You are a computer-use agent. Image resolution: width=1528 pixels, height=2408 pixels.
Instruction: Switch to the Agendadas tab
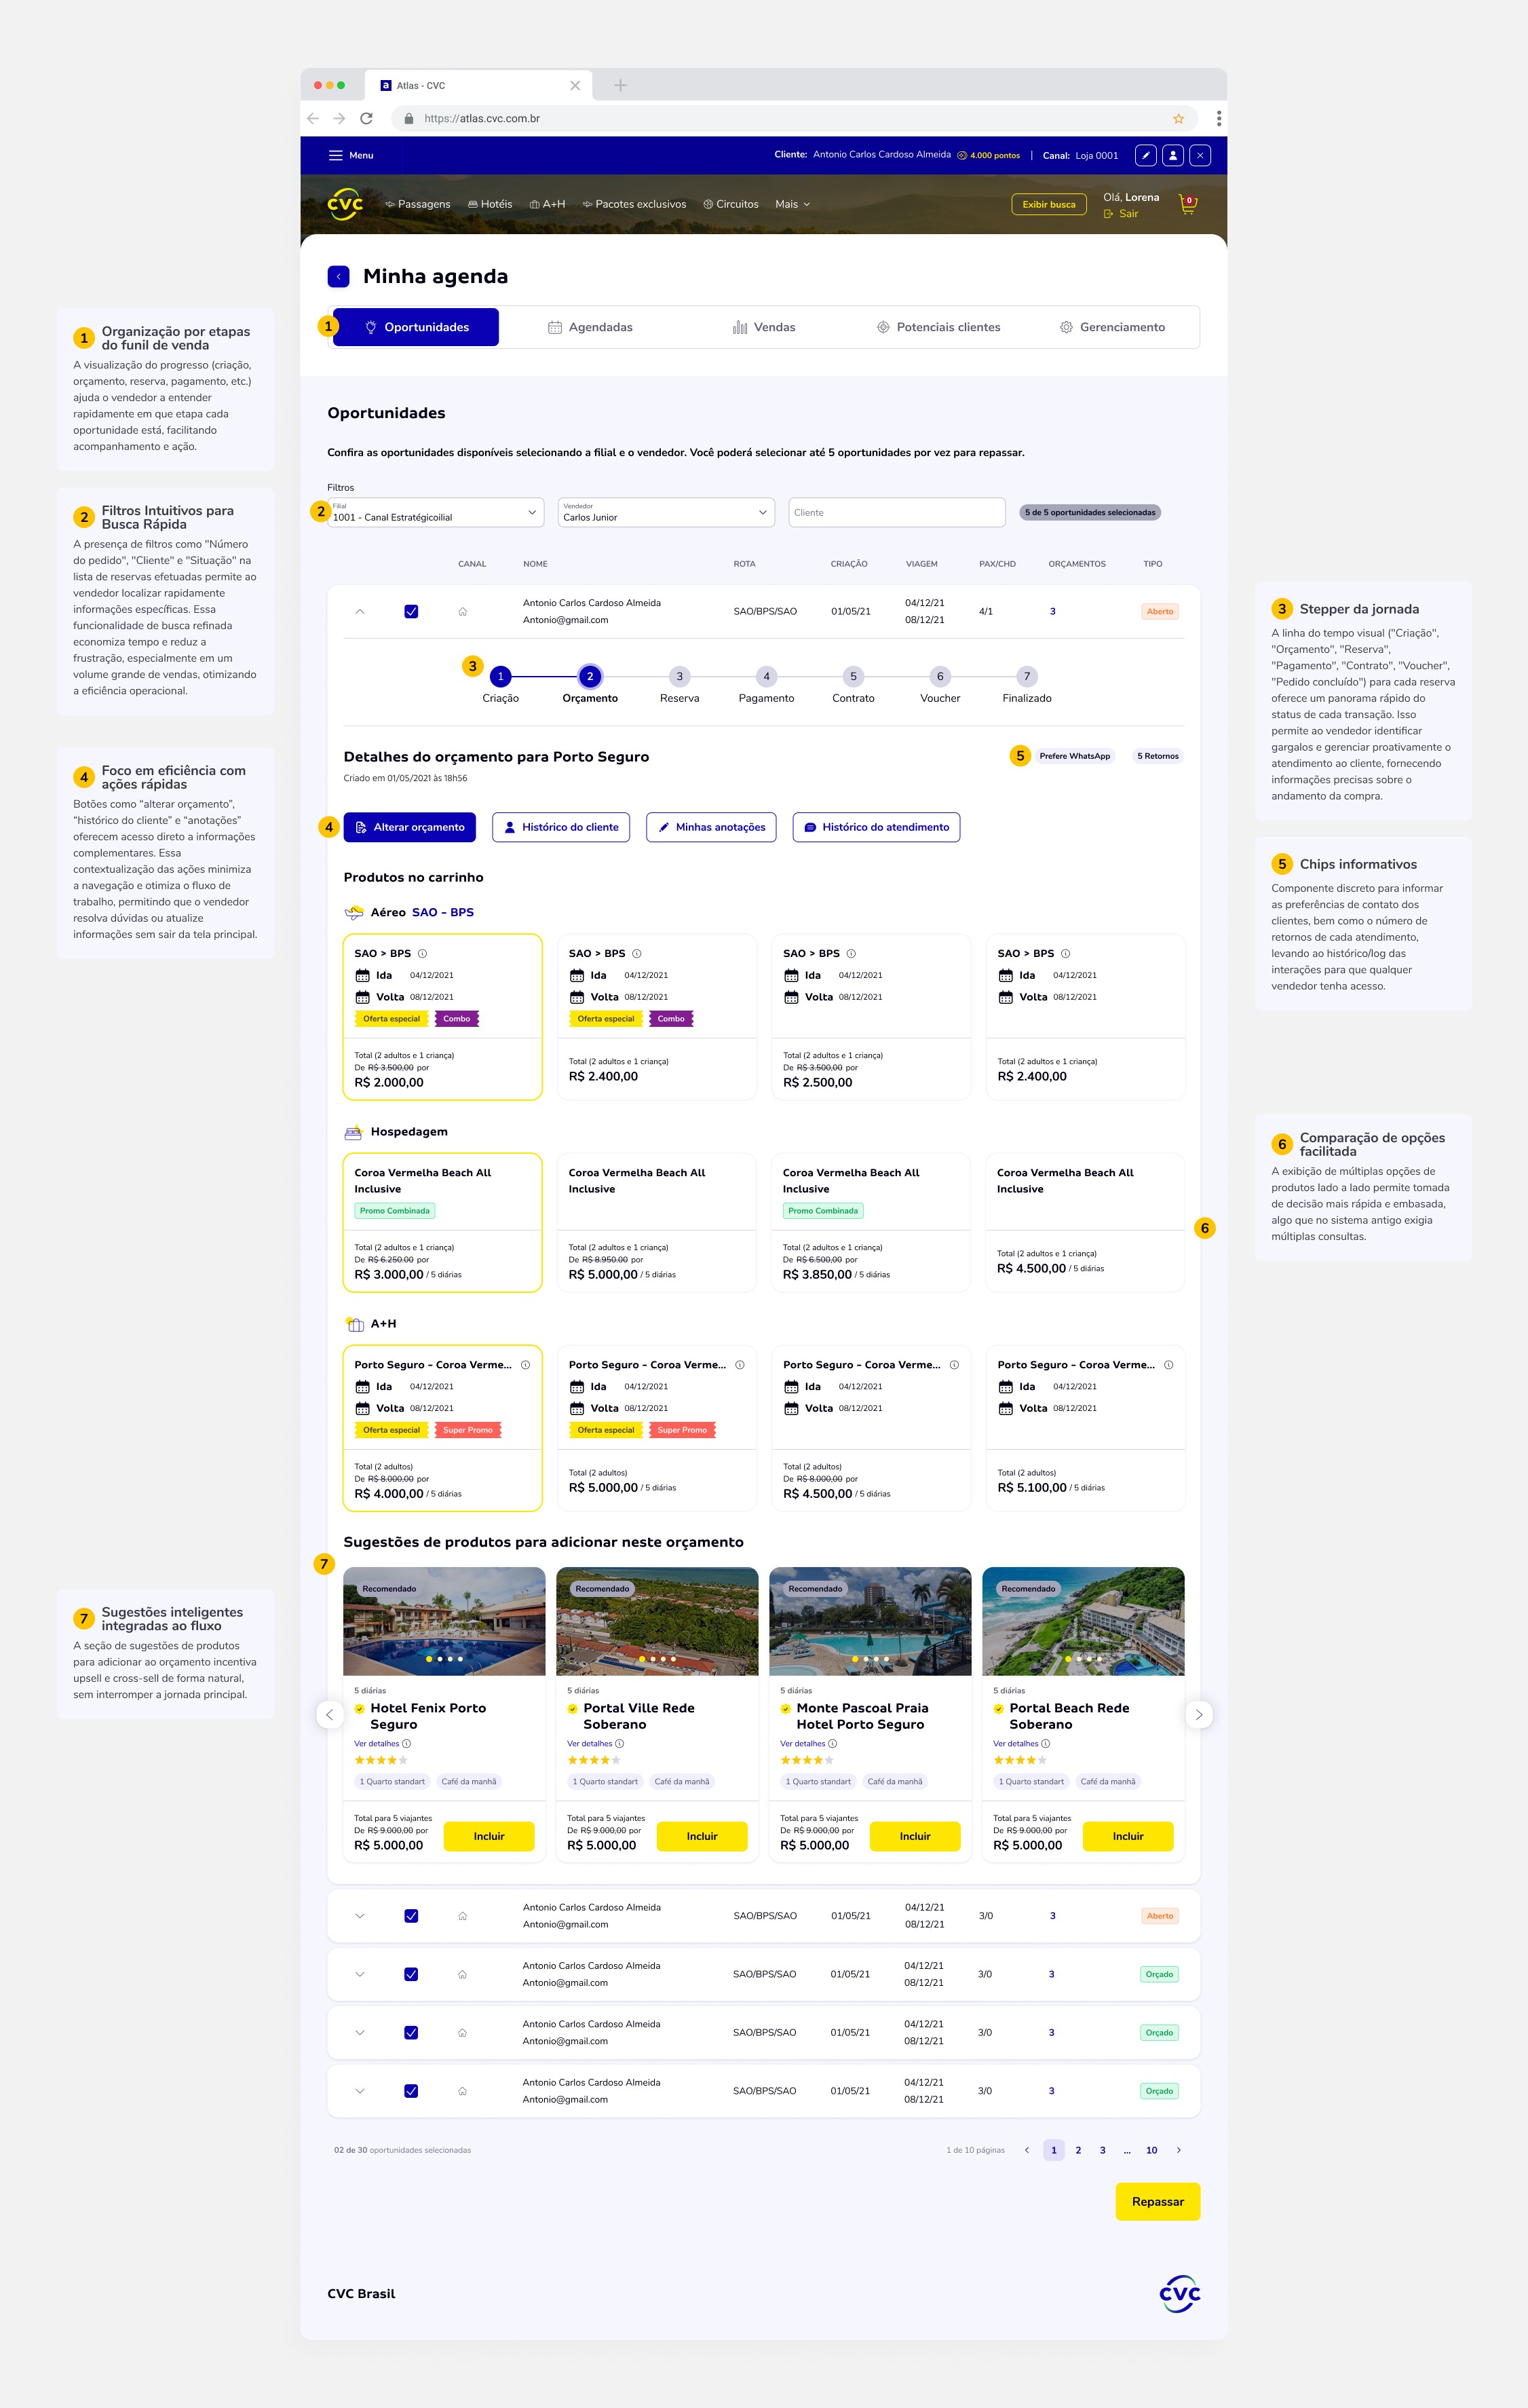tap(590, 327)
